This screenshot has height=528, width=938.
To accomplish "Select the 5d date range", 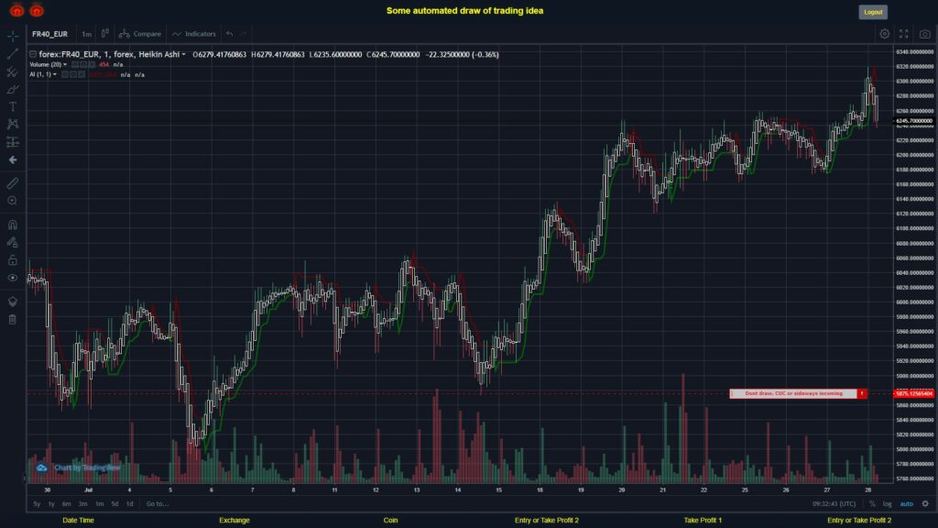I will coord(115,504).
